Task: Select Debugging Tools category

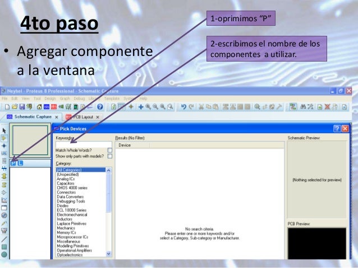Action: 71,201
